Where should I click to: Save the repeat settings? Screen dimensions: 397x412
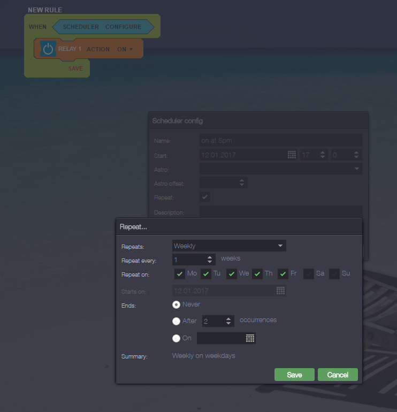[x=294, y=375]
